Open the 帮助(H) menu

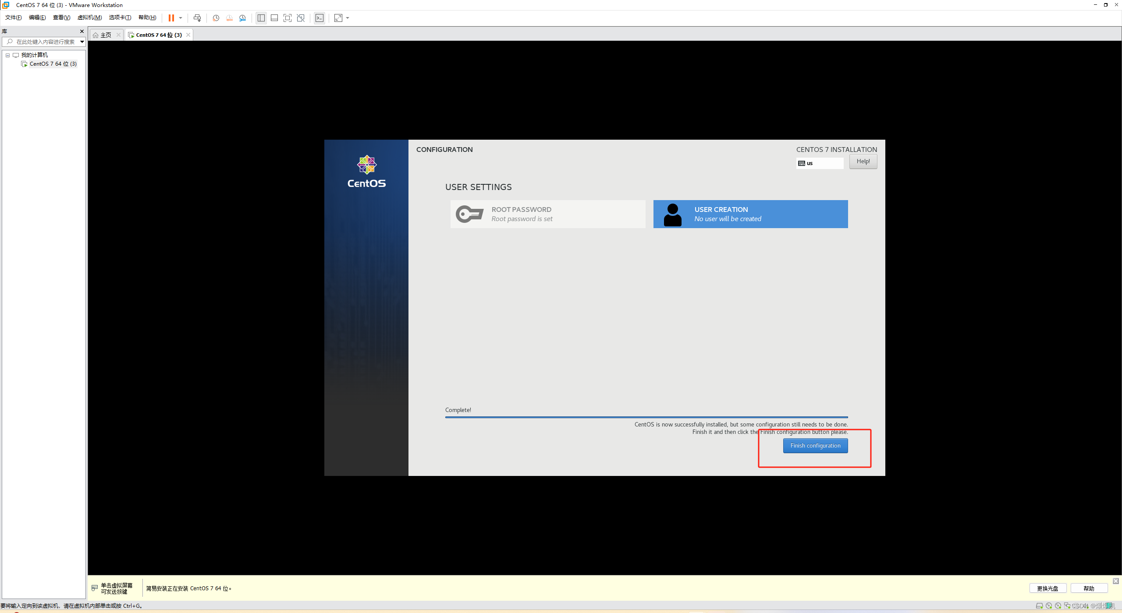pyautogui.click(x=147, y=18)
